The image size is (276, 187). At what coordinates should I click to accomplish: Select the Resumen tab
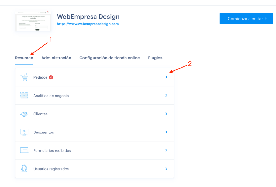click(x=24, y=58)
